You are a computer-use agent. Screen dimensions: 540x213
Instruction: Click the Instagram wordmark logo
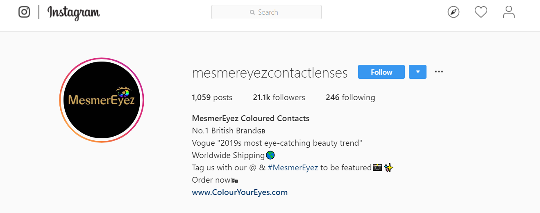coord(74,13)
